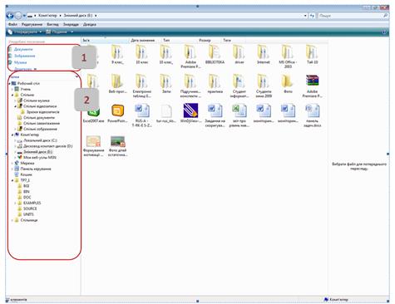Select the SOURCE folder in tree
This screenshot has height=304, width=395.
(30, 208)
